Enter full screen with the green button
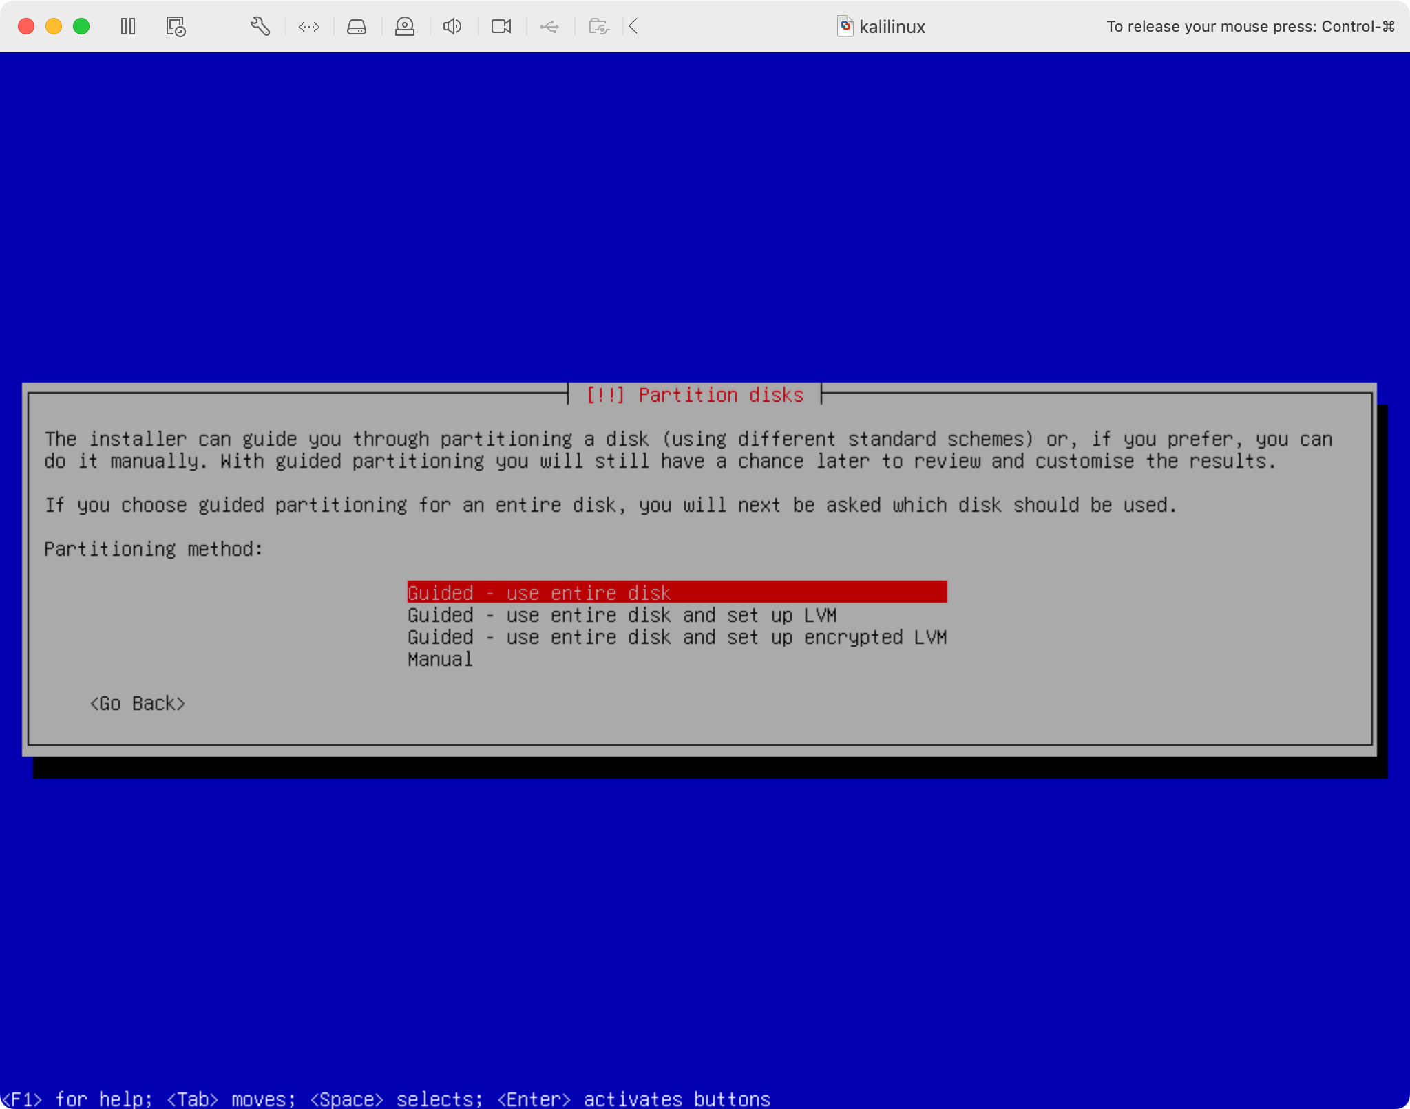Viewport: 1410px width, 1109px height. pyautogui.click(x=82, y=25)
